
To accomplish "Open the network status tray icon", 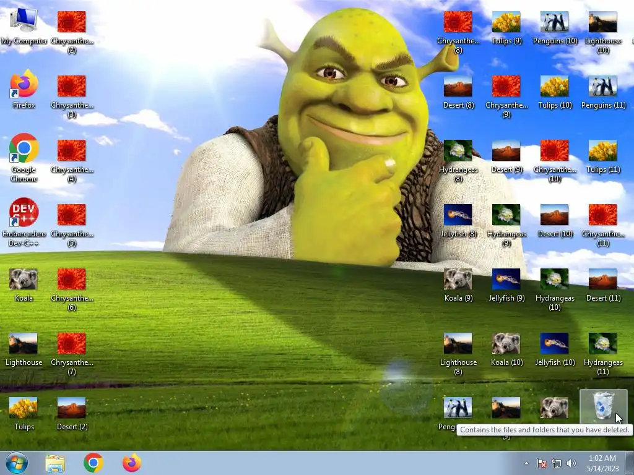I will click(557, 463).
